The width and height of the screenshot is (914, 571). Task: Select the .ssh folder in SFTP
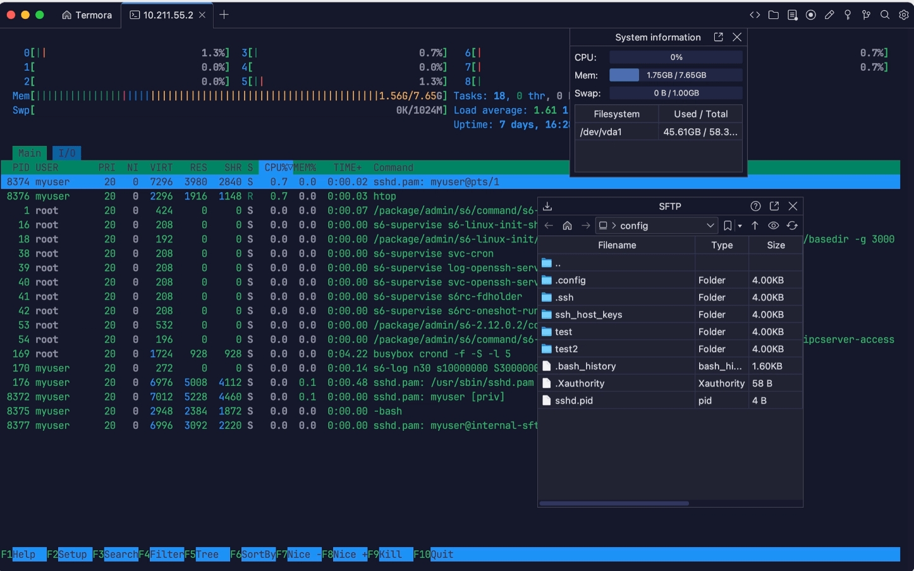click(x=670, y=297)
